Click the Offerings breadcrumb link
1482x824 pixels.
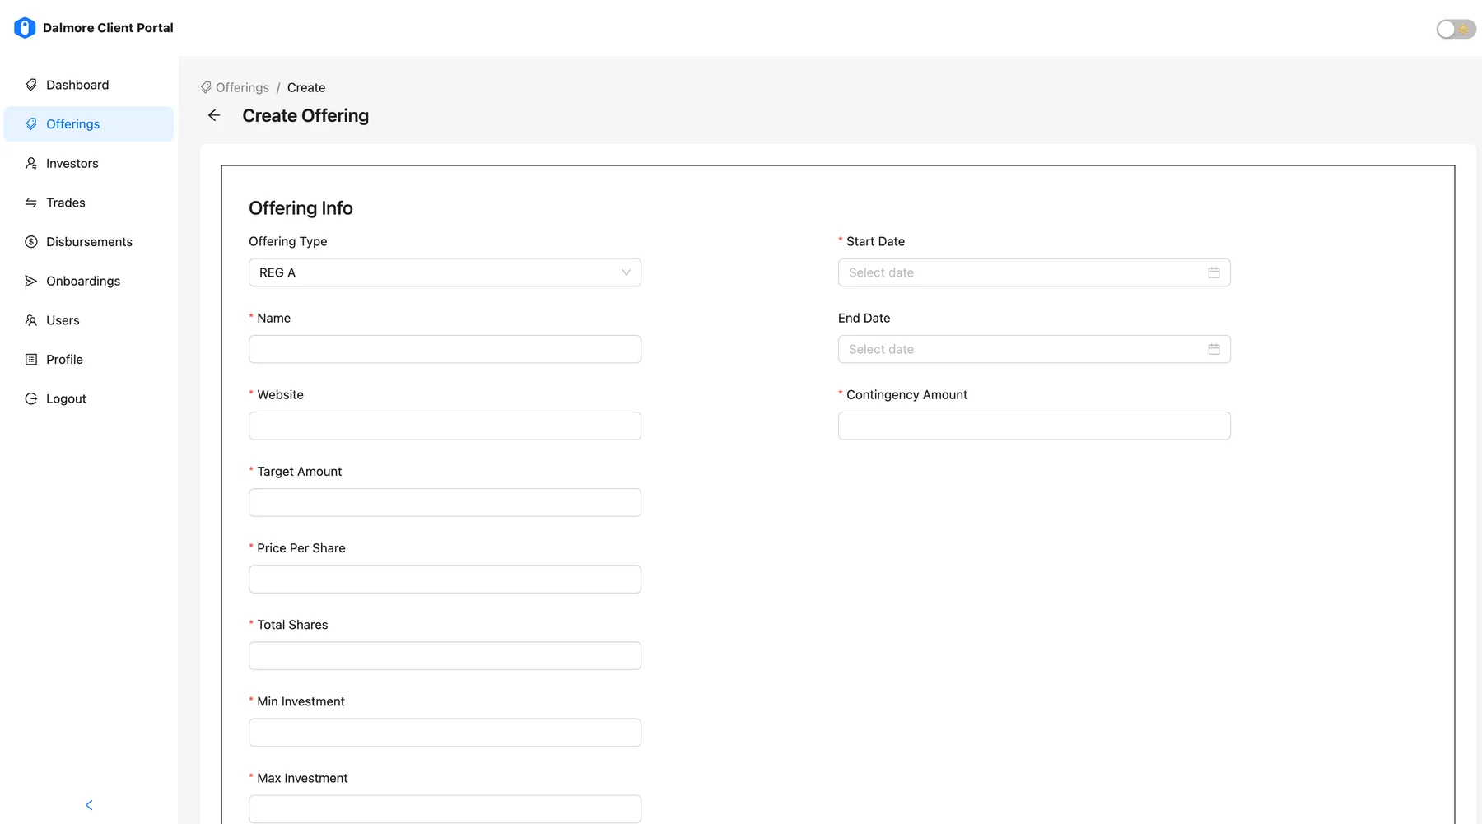[242, 87]
